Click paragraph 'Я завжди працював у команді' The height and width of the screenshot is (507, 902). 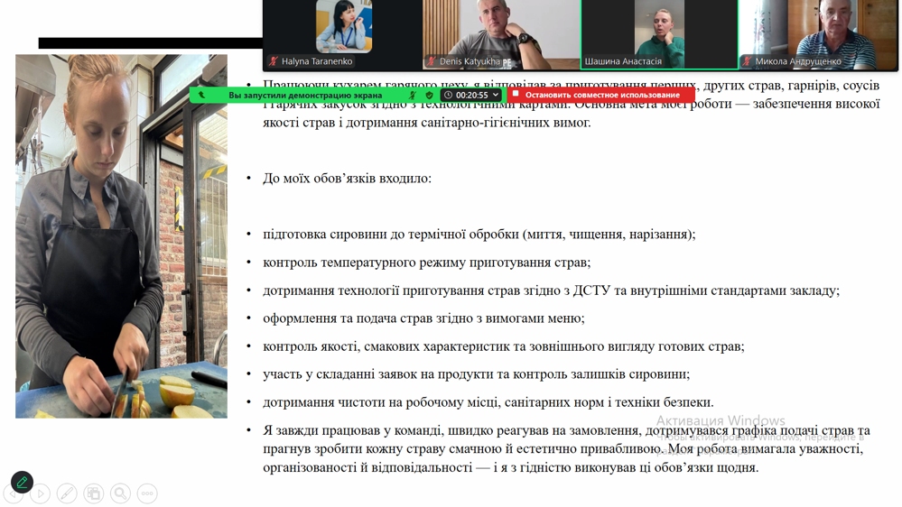(x=567, y=448)
